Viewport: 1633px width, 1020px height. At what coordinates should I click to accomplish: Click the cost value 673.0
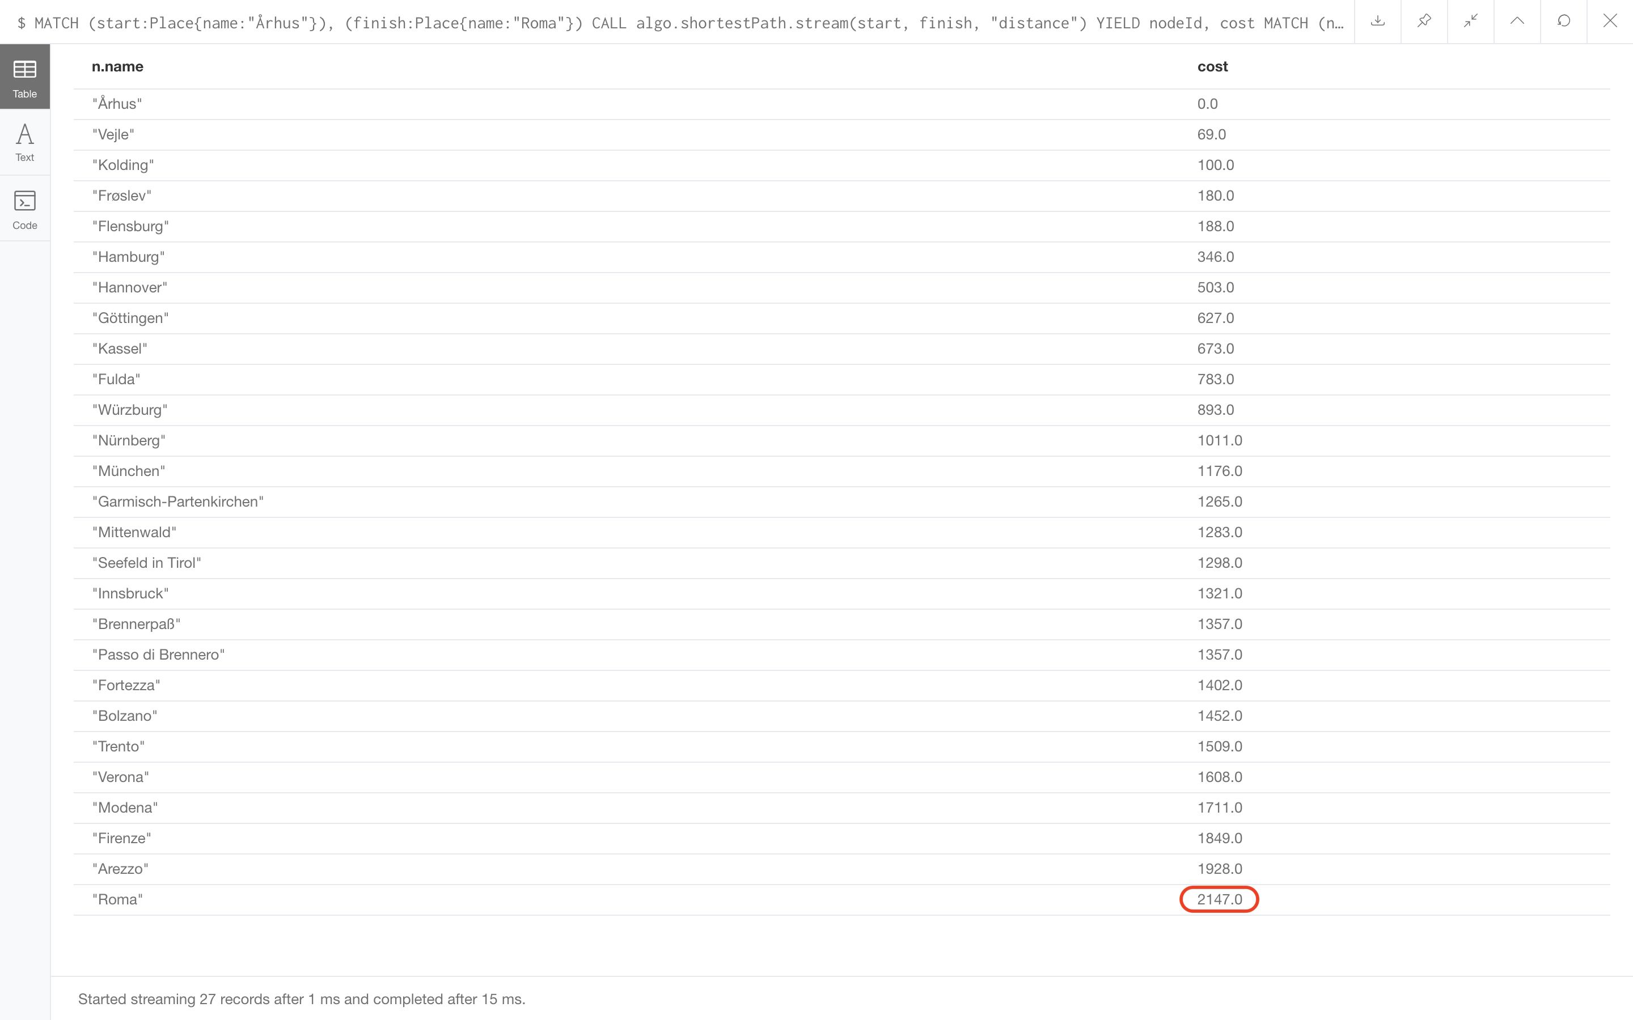point(1215,348)
